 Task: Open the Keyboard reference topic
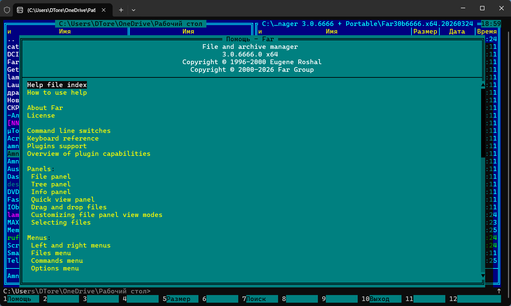(x=63, y=139)
